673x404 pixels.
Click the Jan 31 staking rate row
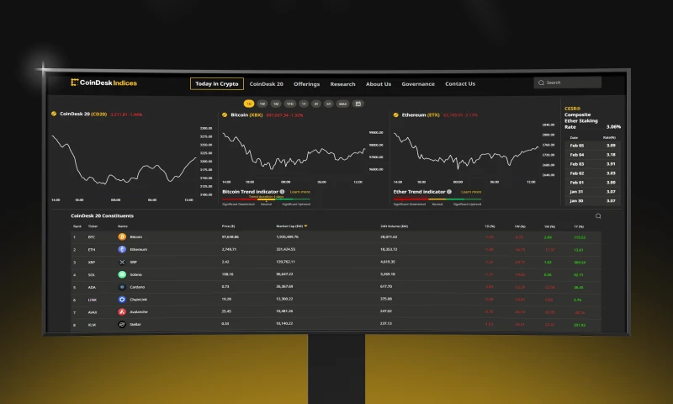[x=592, y=192]
